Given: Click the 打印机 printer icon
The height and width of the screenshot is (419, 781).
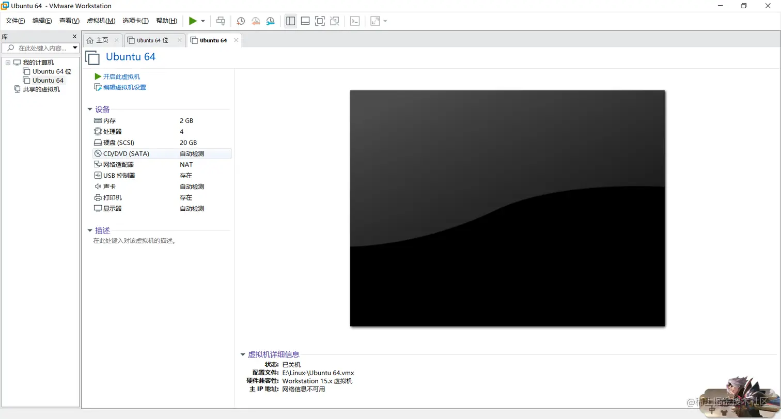Looking at the screenshot, I should click(x=98, y=197).
